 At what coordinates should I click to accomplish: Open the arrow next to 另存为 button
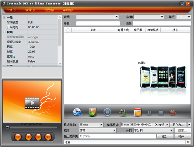(189, 124)
